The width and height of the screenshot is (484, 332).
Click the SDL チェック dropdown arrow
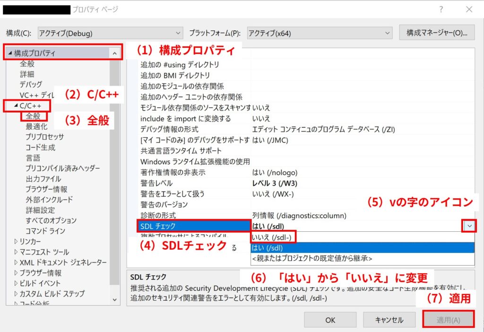coord(468,226)
